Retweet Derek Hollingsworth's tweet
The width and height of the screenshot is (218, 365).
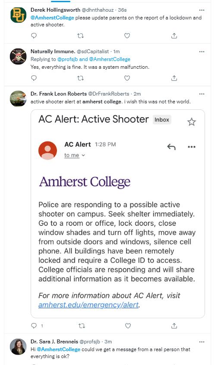(80, 35)
